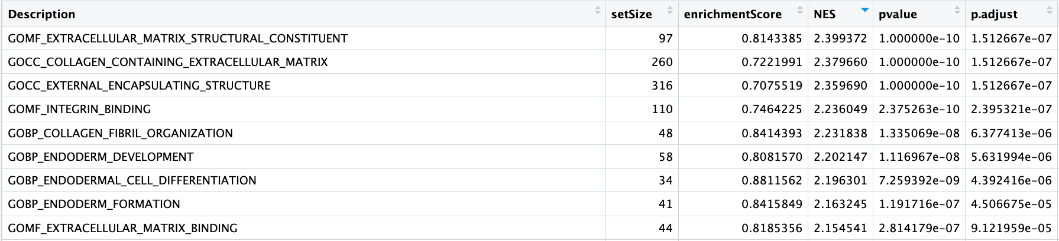
Task: Click the pvalue column sort arrows
Action: 957,11
